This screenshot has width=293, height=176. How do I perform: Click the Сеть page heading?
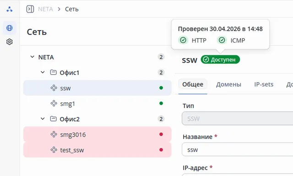37,32
